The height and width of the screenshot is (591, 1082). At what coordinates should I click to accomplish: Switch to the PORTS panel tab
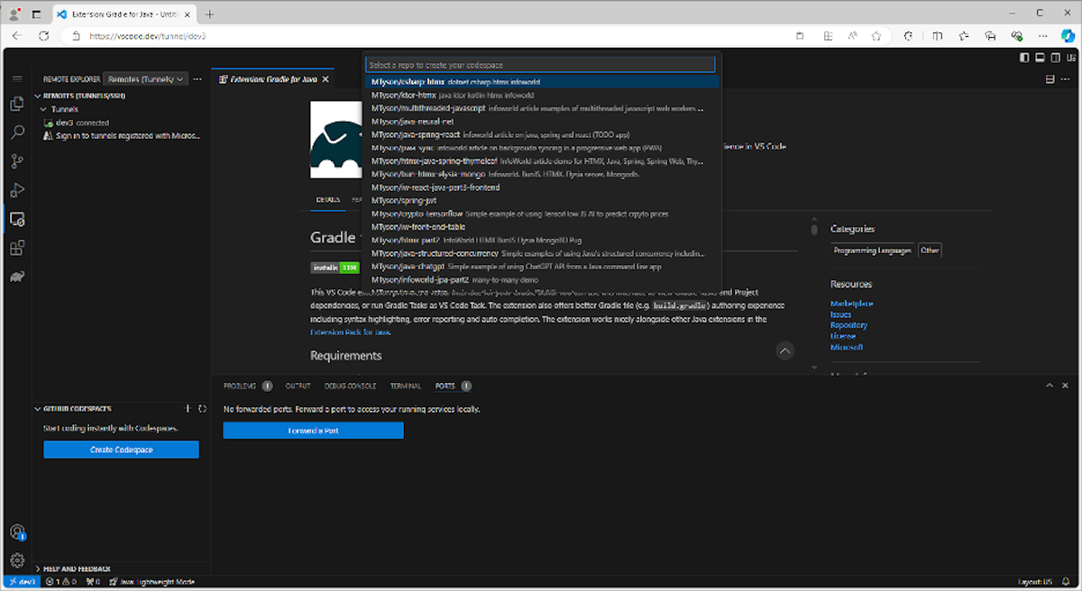[x=445, y=386]
